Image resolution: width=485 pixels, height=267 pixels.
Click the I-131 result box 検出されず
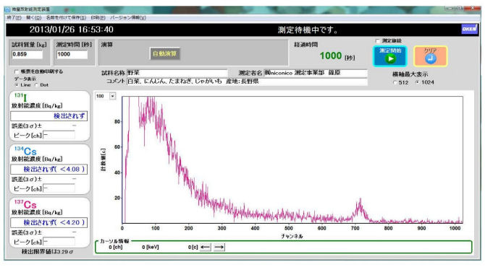point(49,116)
